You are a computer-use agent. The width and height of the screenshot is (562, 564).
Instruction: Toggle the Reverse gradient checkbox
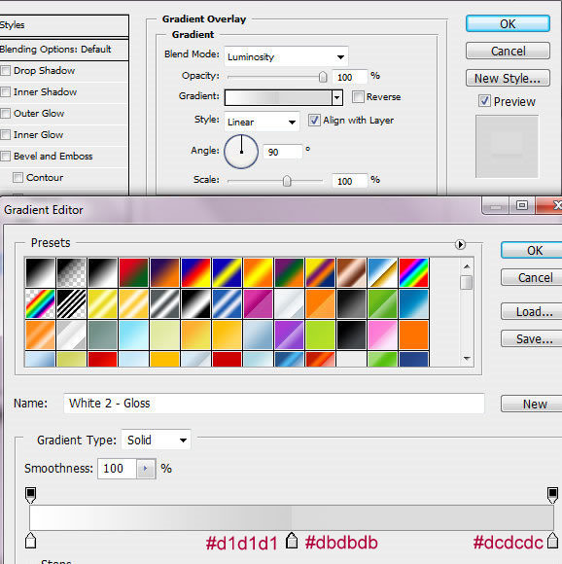click(358, 97)
